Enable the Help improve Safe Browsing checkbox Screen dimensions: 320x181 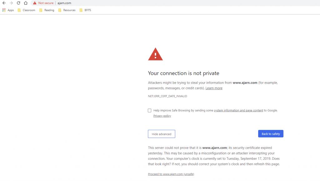[x=150, y=111]
